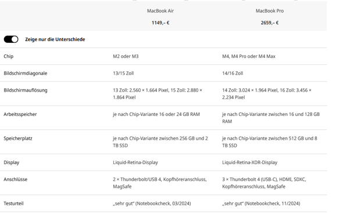The image size is (343, 214).
Task: Click the MacBook Pro resolution cell starting '14 Zoll: 3.024'
Action: 267,94
